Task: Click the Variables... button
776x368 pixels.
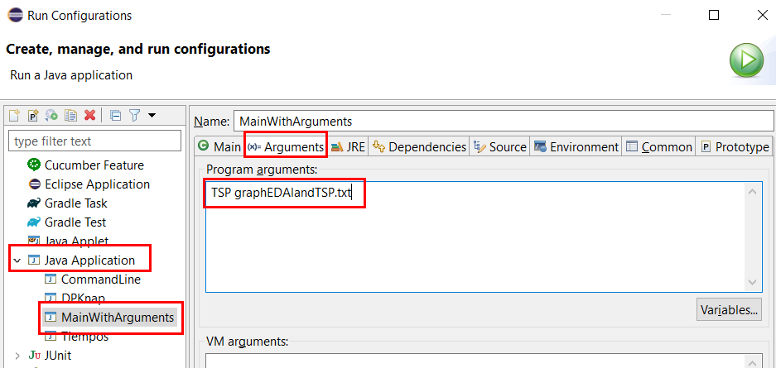Action: pyautogui.click(x=729, y=310)
